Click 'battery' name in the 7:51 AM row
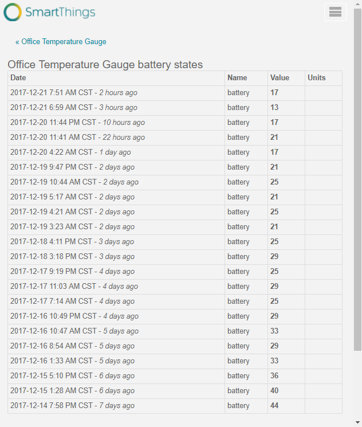This screenshot has height=427, width=362. (238, 93)
